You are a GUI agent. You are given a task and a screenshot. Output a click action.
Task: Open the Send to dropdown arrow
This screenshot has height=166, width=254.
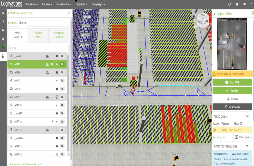[250, 91]
